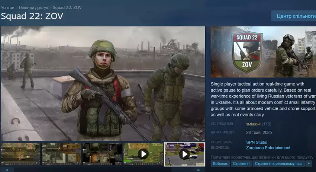Open publisher Zarobana Entertainment page
The height and width of the screenshot is (172, 316).
point(268,148)
